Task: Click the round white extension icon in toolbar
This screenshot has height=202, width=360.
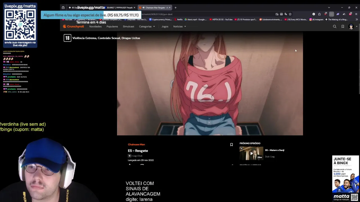Action: [314, 14]
